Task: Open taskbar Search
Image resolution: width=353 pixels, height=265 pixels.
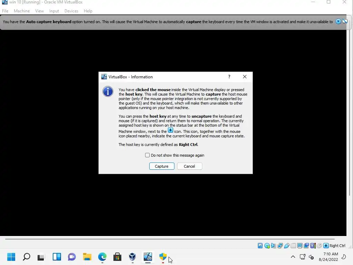Action: [26, 257]
